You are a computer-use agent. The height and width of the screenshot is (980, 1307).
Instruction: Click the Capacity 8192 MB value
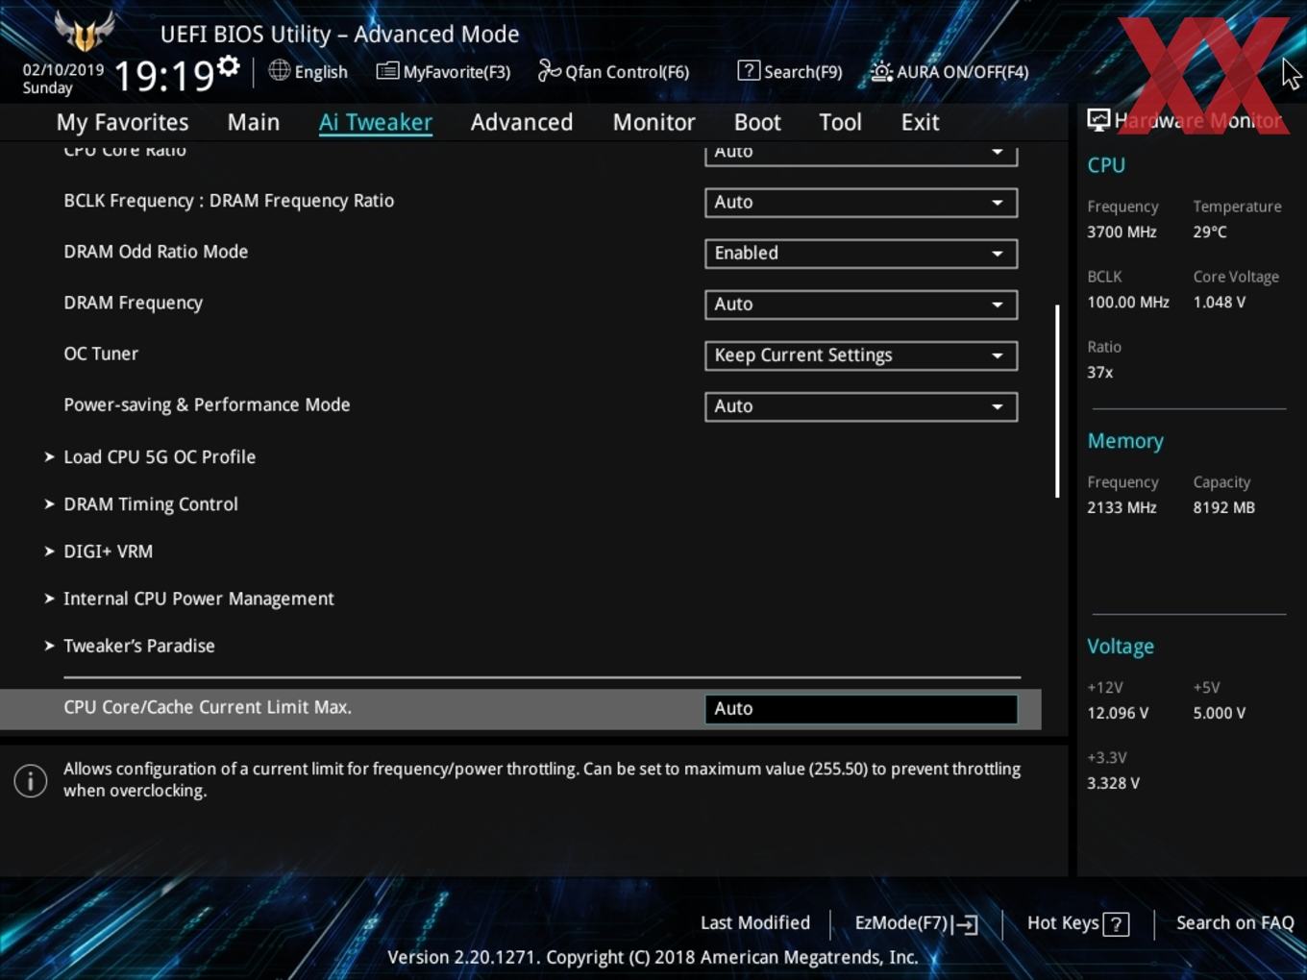[1224, 507]
